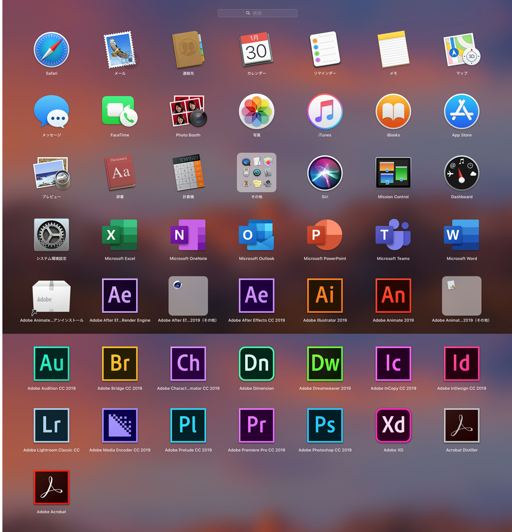Open the Safari browser

click(51, 50)
